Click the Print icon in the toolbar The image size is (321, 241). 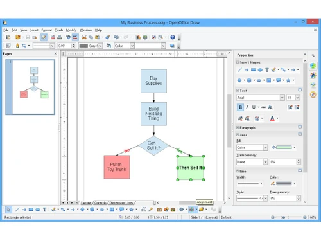(x=60, y=37)
